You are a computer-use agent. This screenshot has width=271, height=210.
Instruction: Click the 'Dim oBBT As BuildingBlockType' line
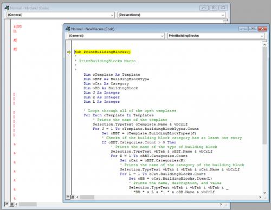pyautogui.click(x=117, y=79)
